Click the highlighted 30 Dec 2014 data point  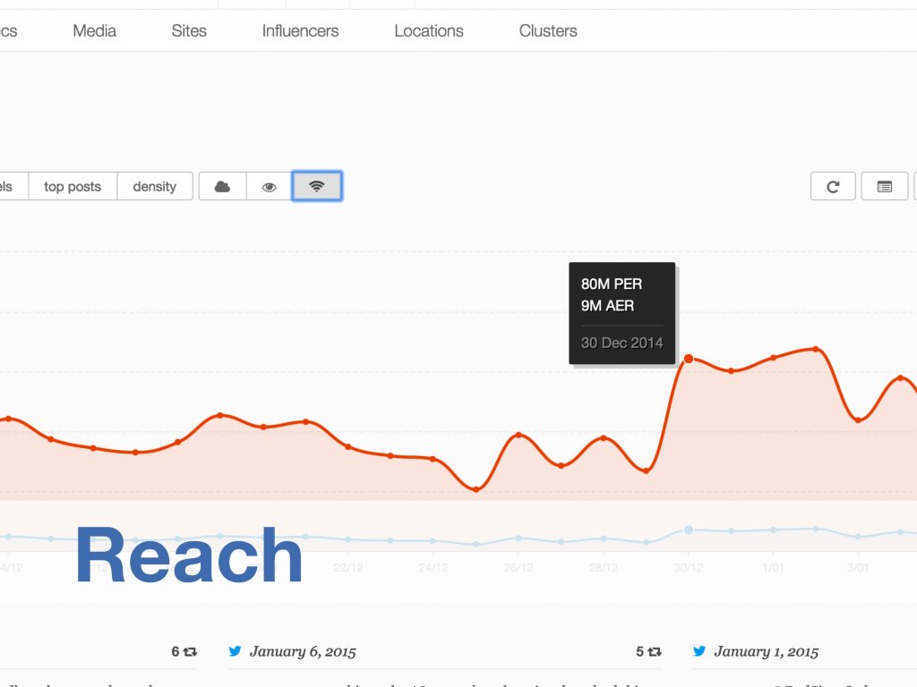[x=688, y=359]
